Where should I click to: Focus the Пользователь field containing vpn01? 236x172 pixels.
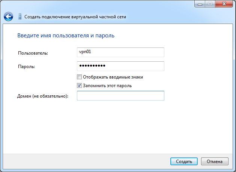120,52
